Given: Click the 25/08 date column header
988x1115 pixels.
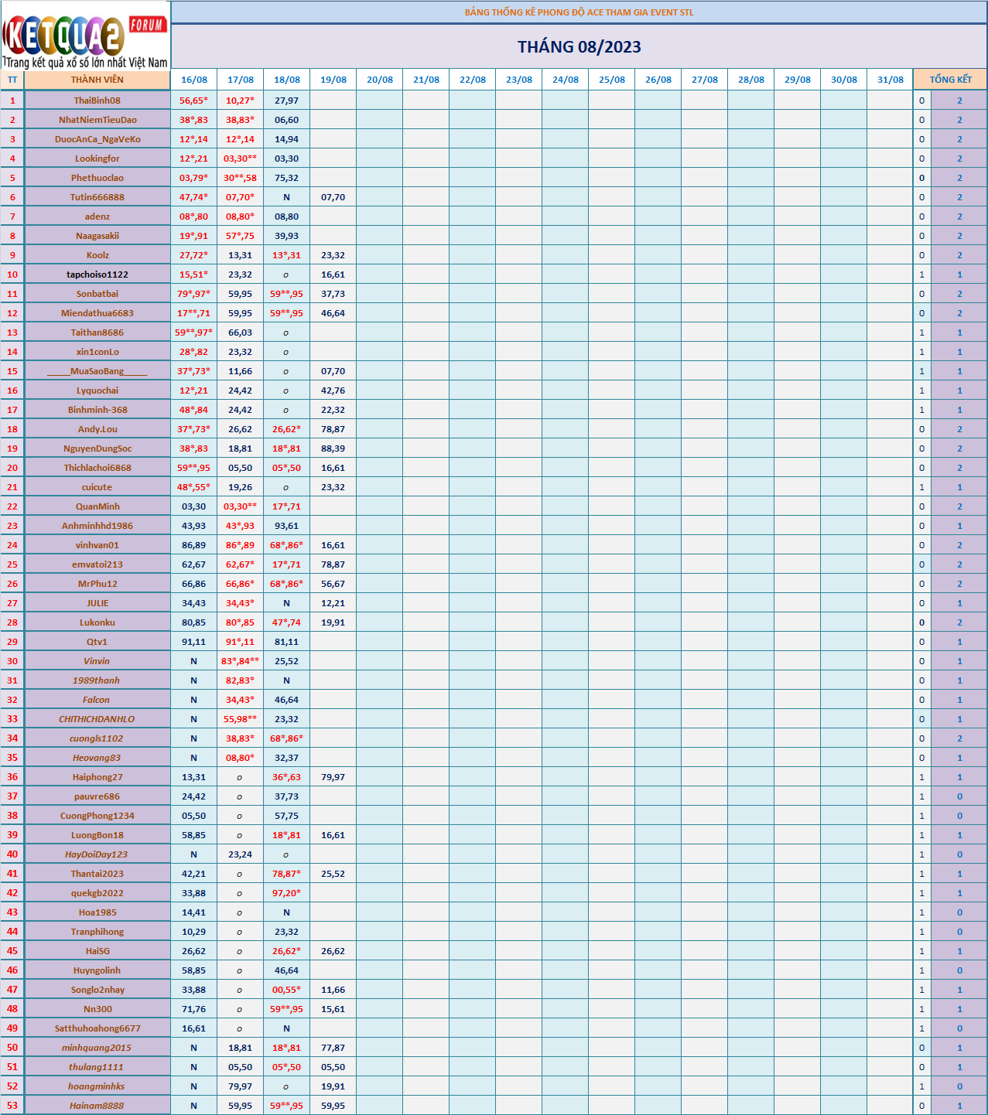Looking at the screenshot, I should (612, 80).
